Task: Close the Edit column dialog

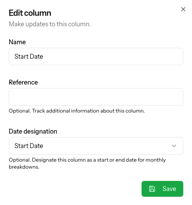Action: pyautogui.click(x=183, y=9)
